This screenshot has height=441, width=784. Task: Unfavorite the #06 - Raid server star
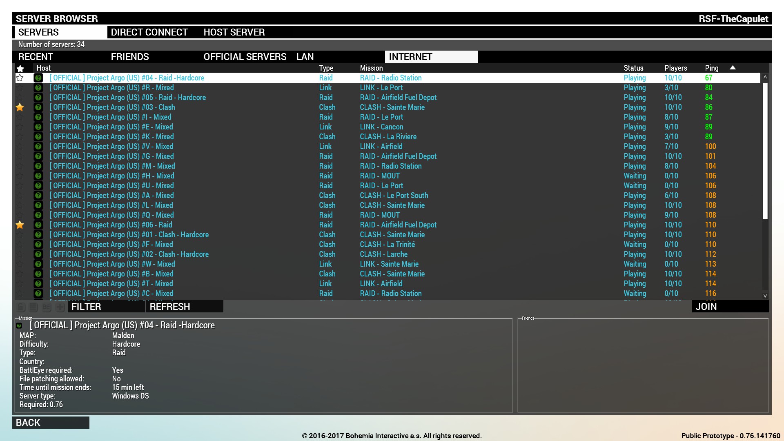[20, 225]
